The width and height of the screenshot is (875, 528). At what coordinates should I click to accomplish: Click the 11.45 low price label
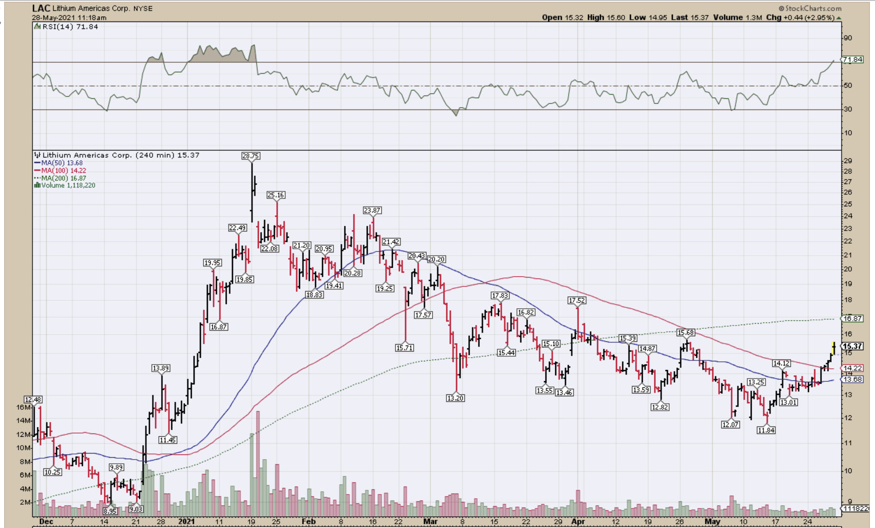click(x=168, y=440)
